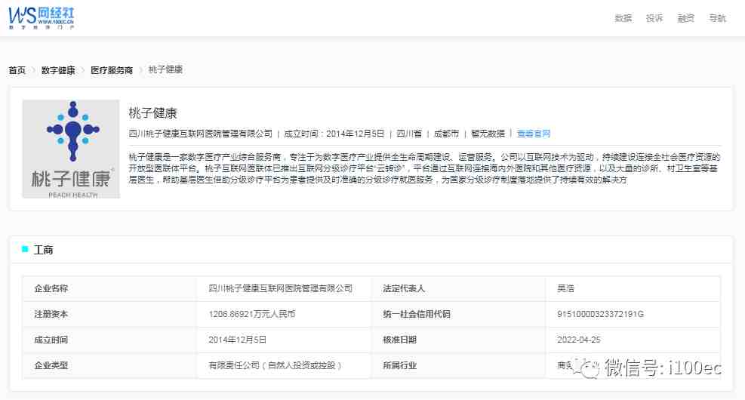This screenshot has height=400, width=745.
Task: Open the 融资 menu item
Action: [x=685, y=18]
